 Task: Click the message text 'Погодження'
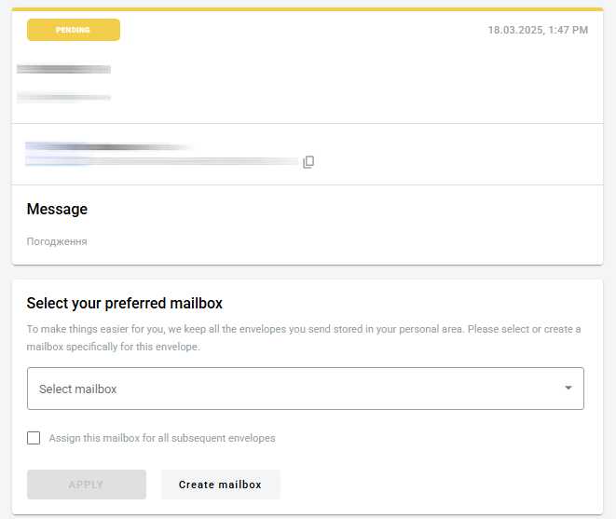point(57,241)
